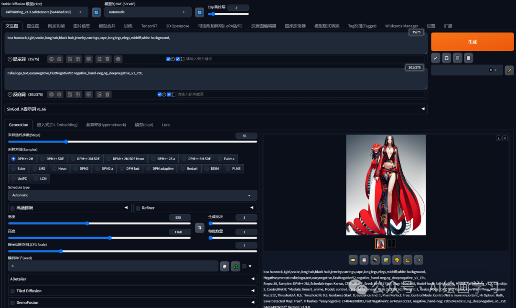
Task: Enable Tiled Diffusion checkbox
Action: click(12, 291)
